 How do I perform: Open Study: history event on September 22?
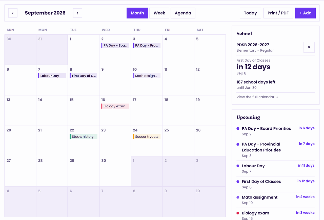[84, 136]
